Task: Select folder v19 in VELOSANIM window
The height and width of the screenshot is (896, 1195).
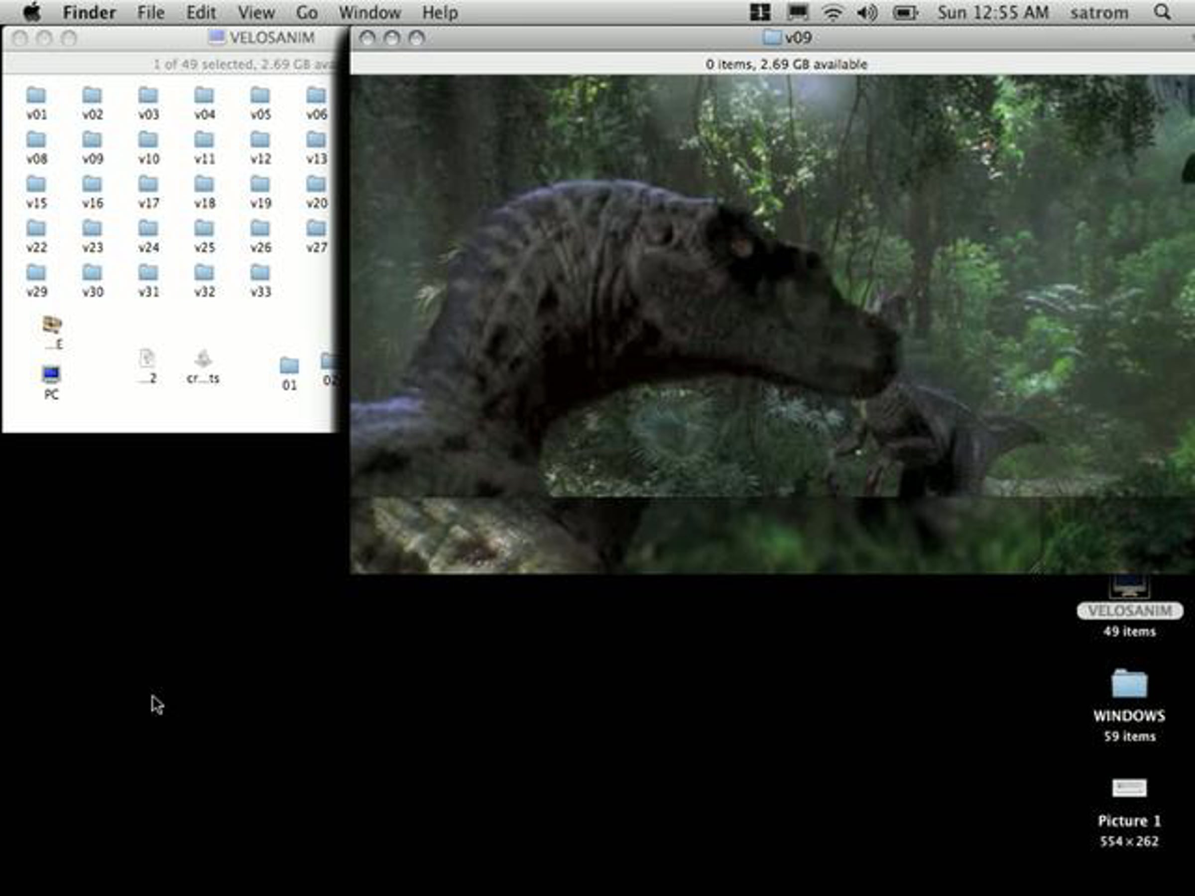Action: tap(260, 191)
